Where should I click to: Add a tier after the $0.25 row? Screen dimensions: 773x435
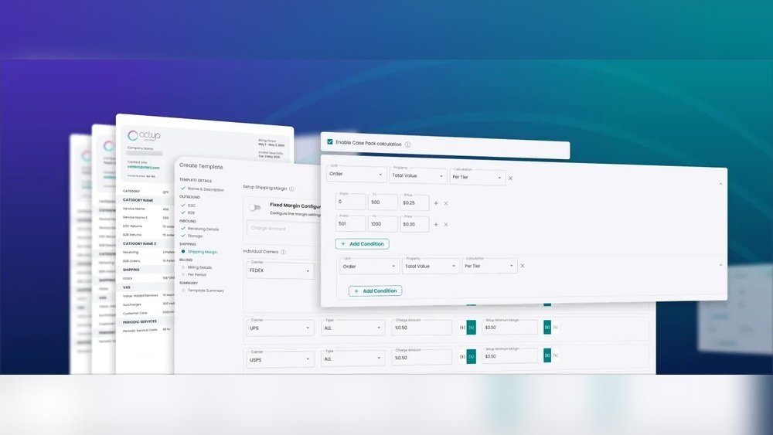pyautogui.click(x=436, y=203)
